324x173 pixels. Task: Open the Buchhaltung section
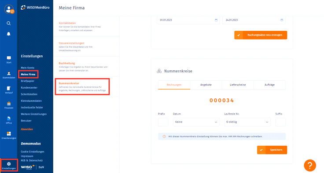tap(86, 67)
